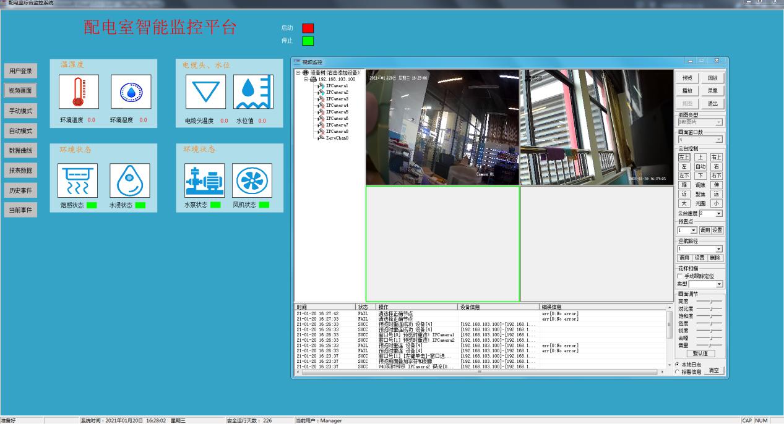Open the 数据曲线 page from sidebar
Screen dimensions: 784x424
click(20, 150)
